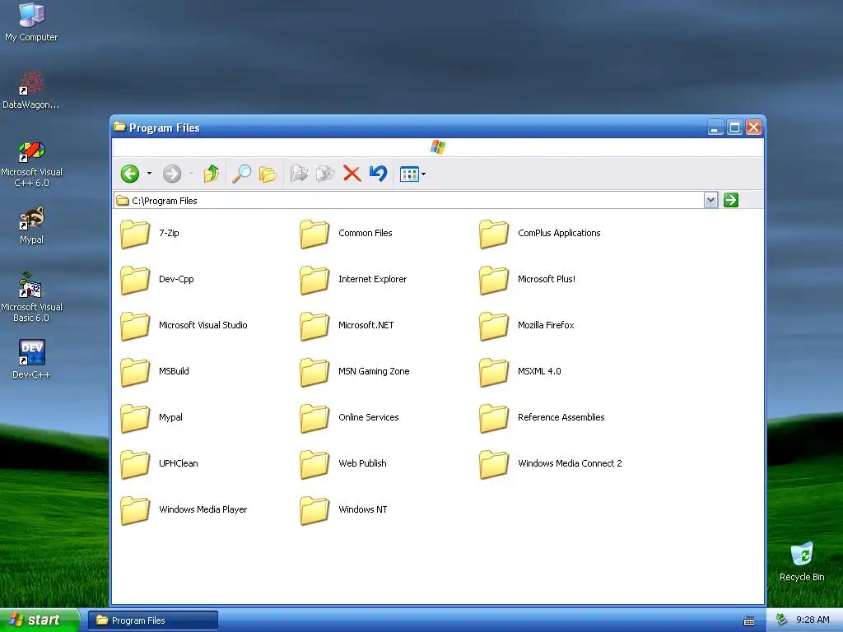Select the Common Files folder icon

point(314,234)
